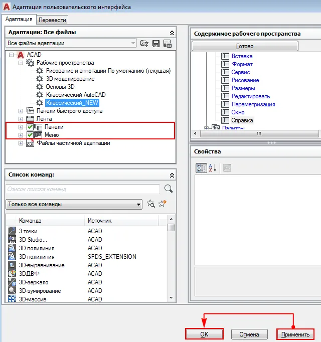Select the Редактировать menu entry

(251, 96)
